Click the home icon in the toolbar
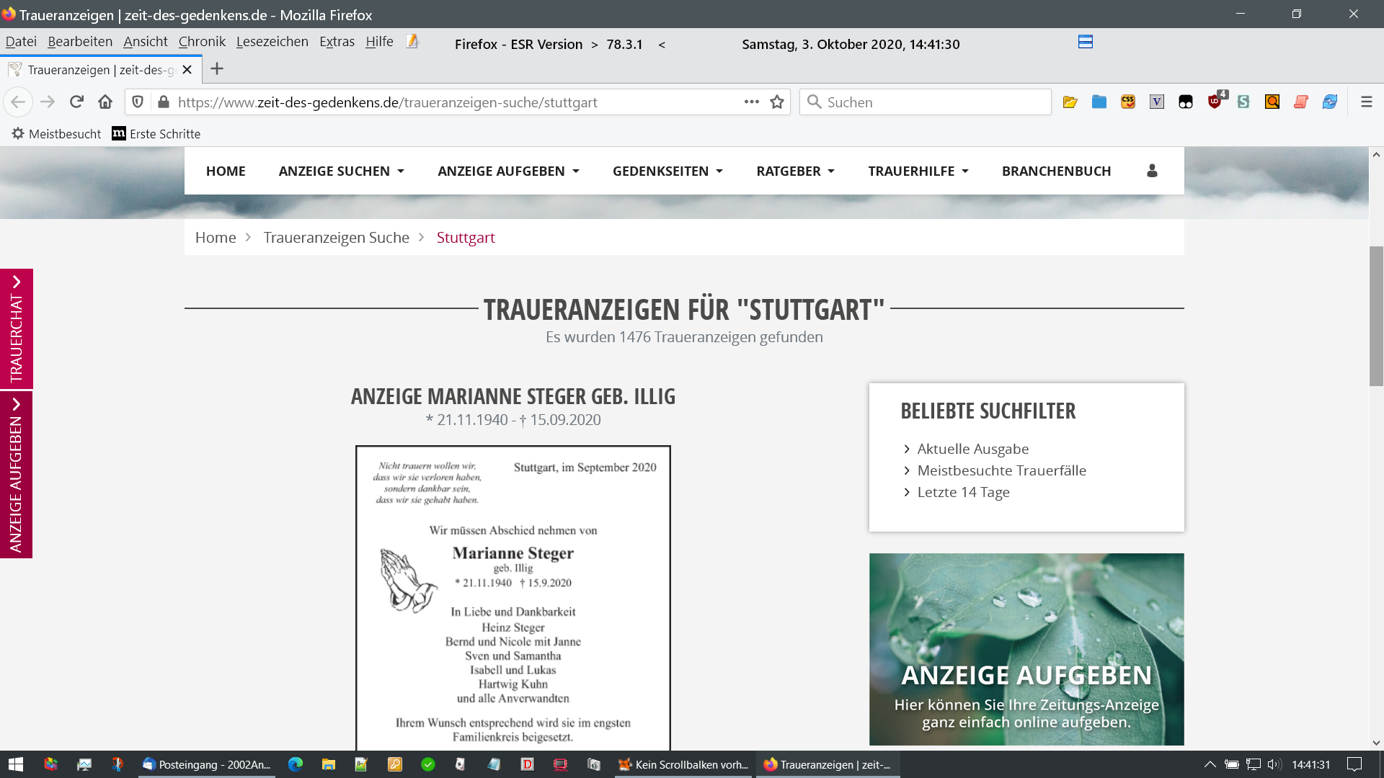This screenshot has height=778, width=1384. pyautogui.click(x=105, y=102)
